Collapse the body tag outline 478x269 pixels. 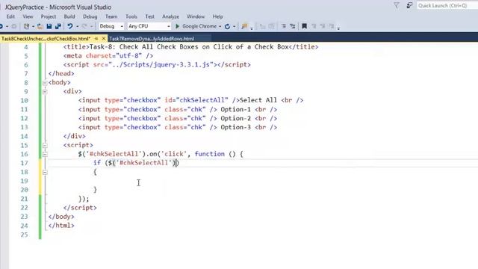point(45,83)
